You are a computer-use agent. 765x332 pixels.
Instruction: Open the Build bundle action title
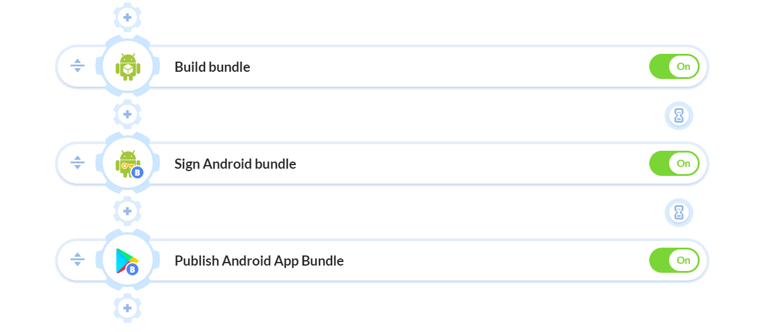tap(212, 67)
